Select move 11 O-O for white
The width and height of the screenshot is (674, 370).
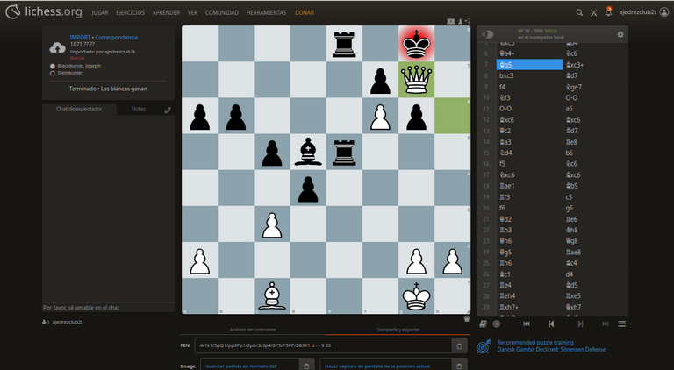pos(529,109)
